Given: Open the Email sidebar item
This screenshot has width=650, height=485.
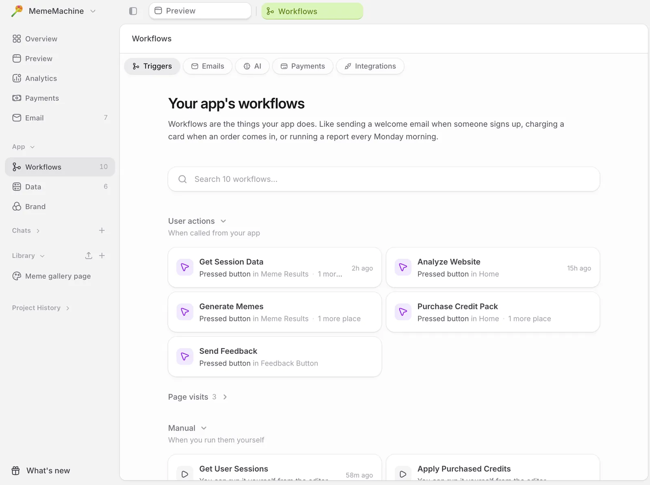Looking at the screenshot, I should click(x=60, y=118).
